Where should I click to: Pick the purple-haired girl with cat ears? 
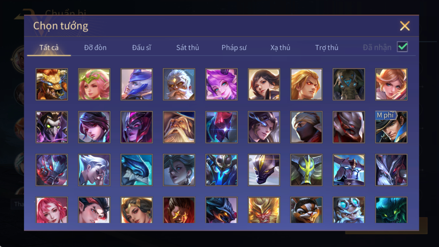tap(221, 84)
